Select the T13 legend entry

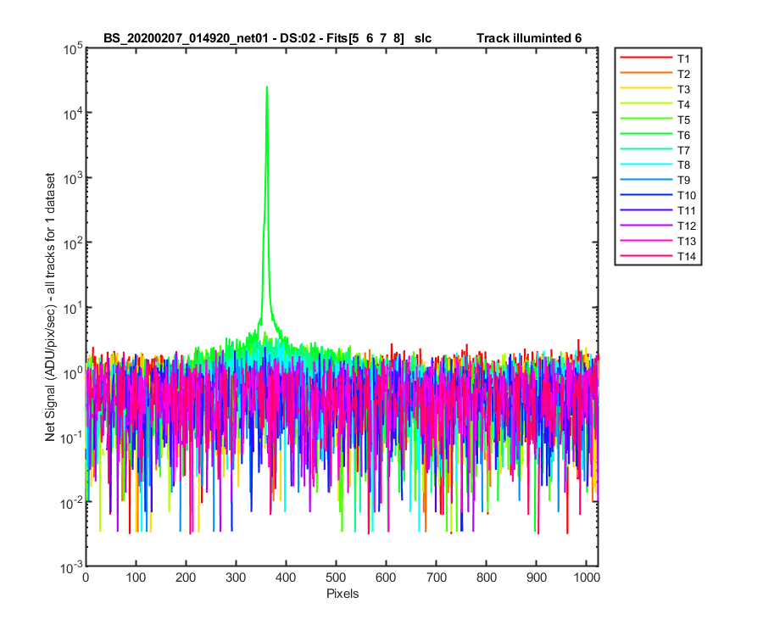pyautogui.click(x=658, y=241)
